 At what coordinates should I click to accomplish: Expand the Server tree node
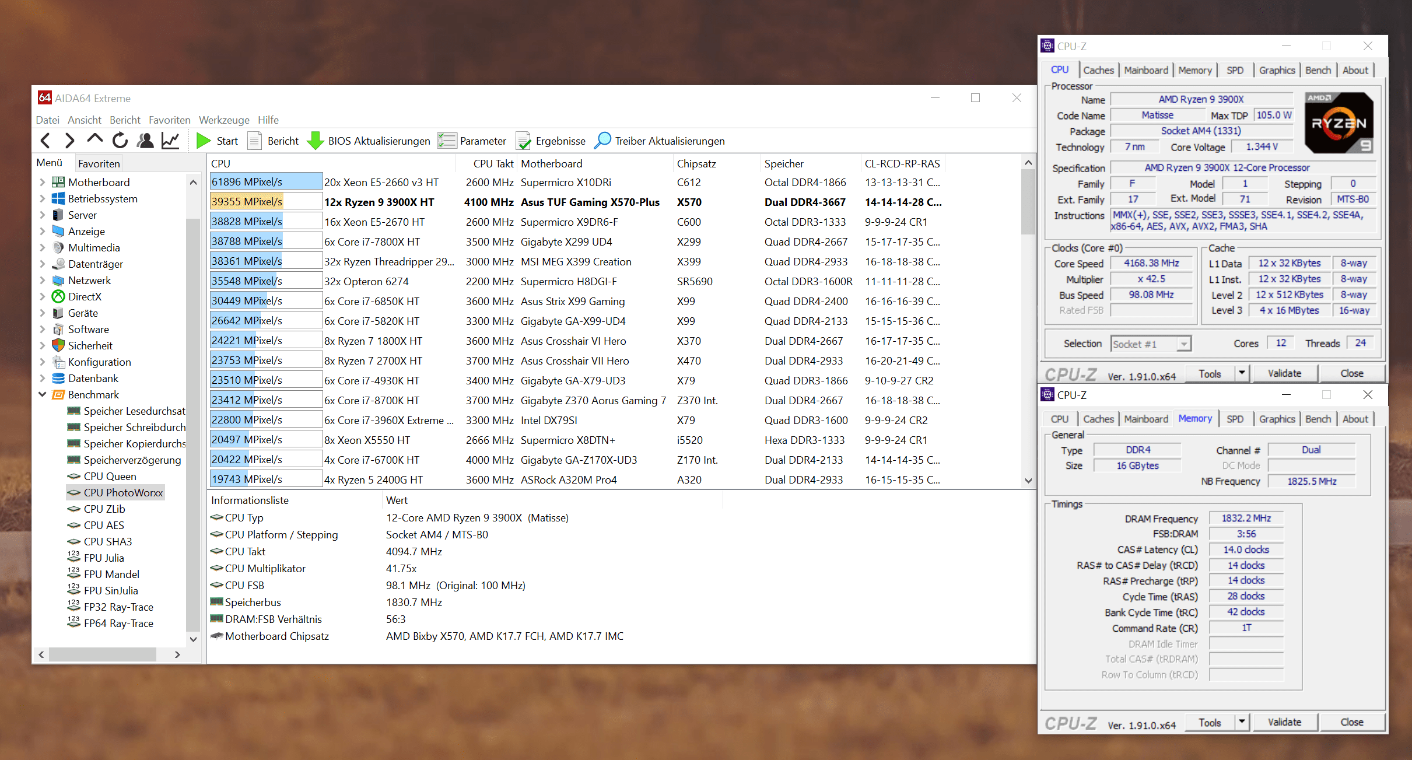click(42, 215)
